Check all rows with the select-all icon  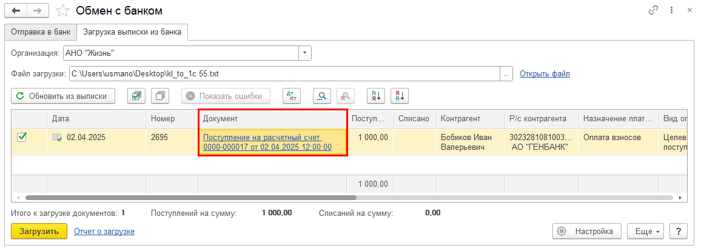point(136,96)
